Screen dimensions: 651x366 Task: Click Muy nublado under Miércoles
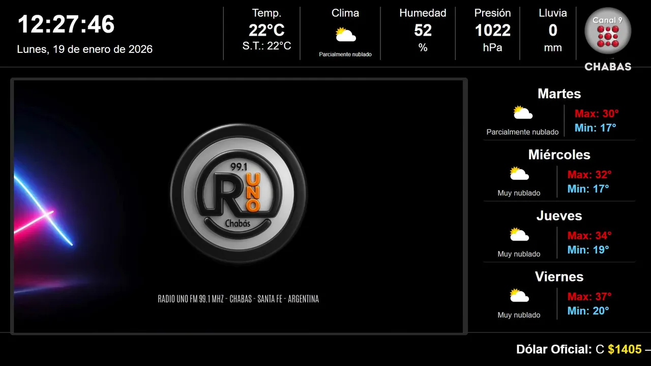[x=519, y=193]
